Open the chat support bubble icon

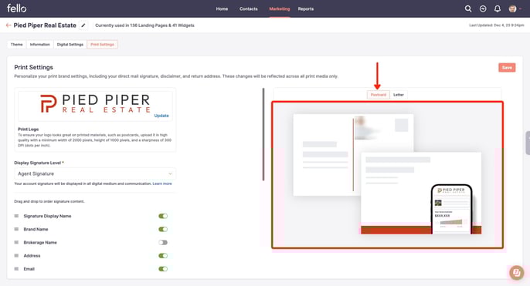click(516, 273)
